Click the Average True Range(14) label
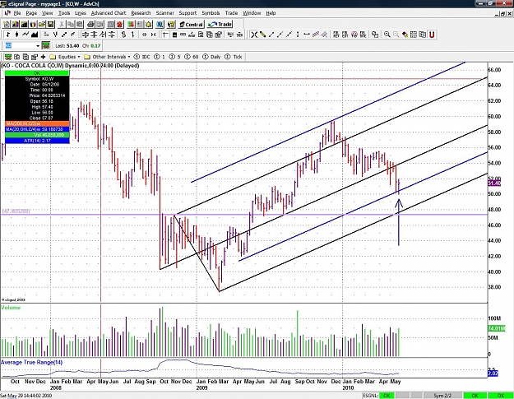 pos(31,362)
